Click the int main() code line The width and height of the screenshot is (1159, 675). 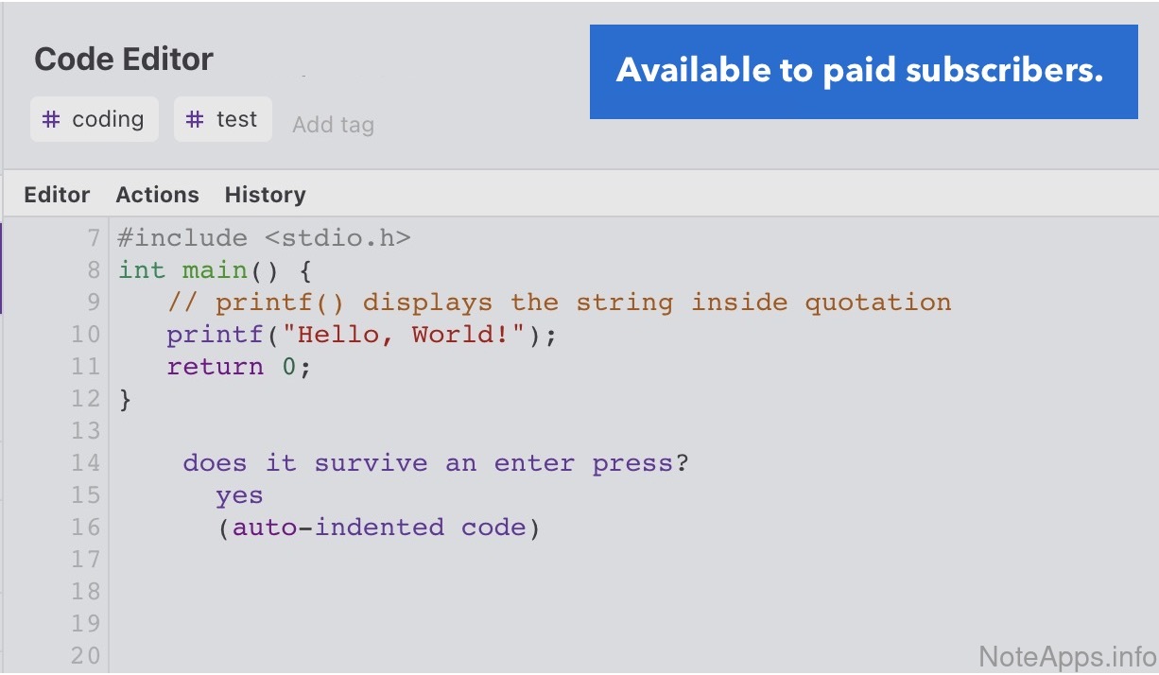(x=214, y=270)
